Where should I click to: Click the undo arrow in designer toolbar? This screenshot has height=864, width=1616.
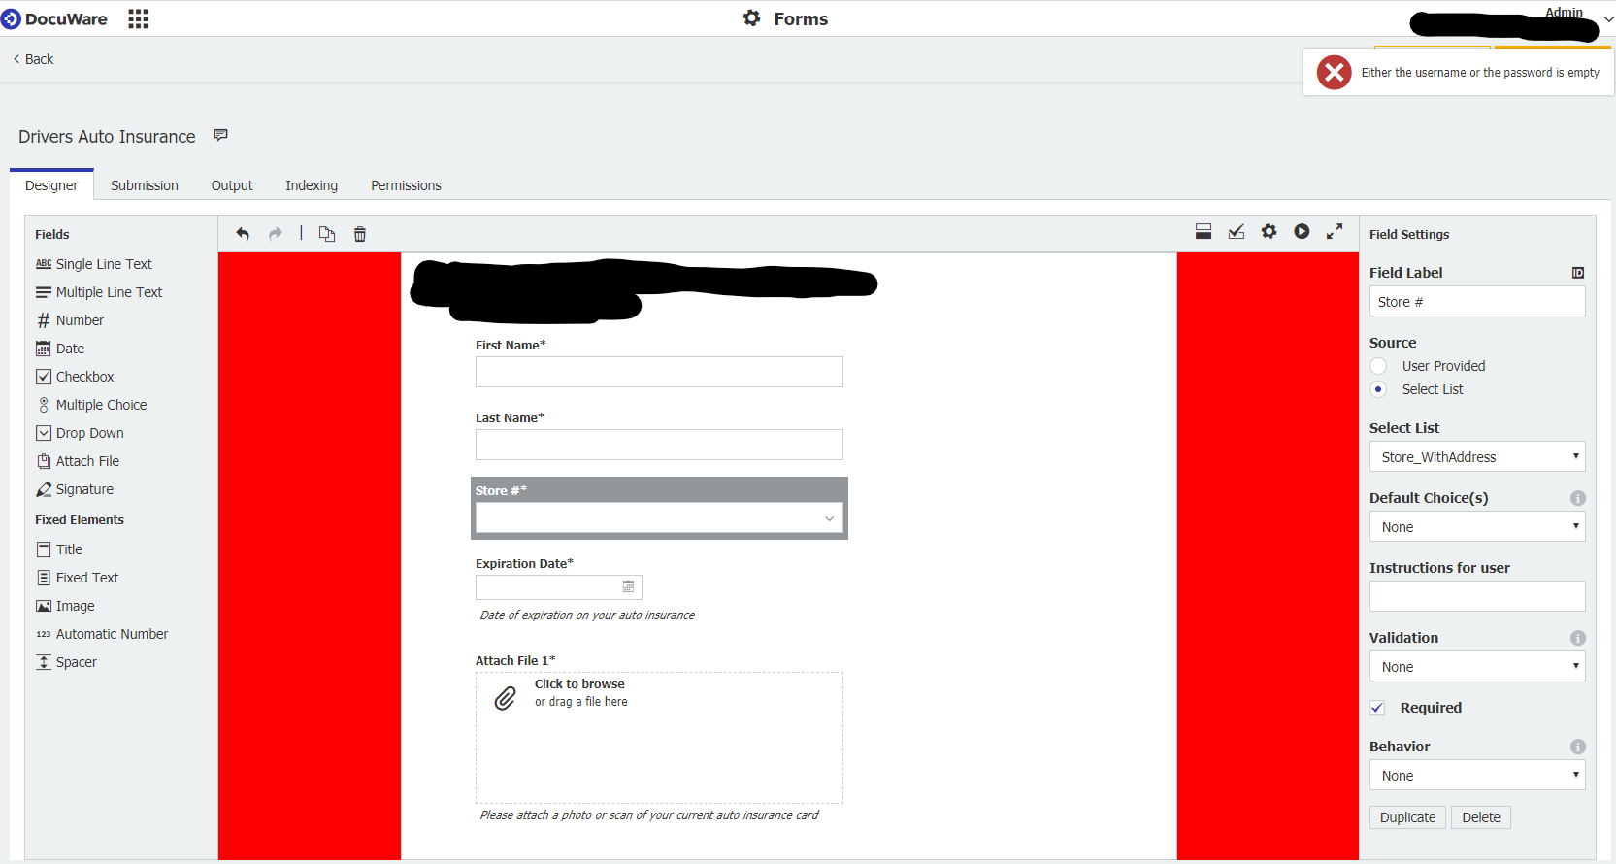pos(243,234)
